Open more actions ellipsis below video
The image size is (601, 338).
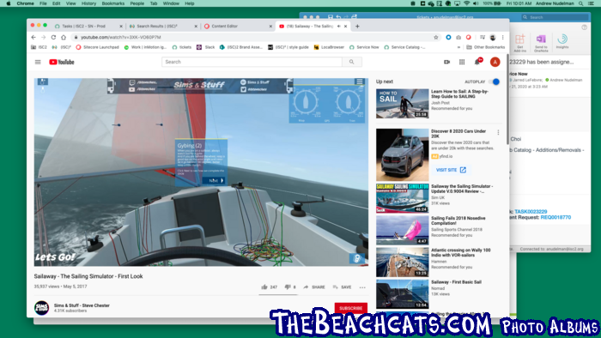coord(362,287)
